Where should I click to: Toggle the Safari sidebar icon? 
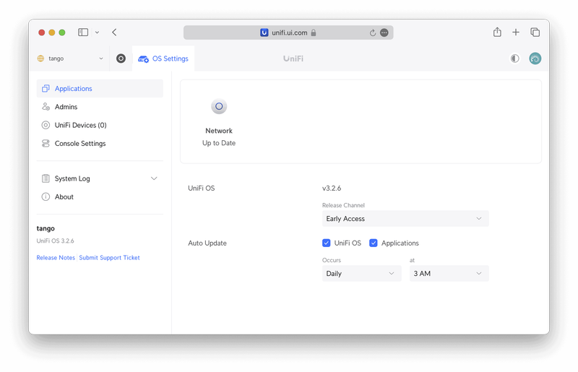(83, 33)
